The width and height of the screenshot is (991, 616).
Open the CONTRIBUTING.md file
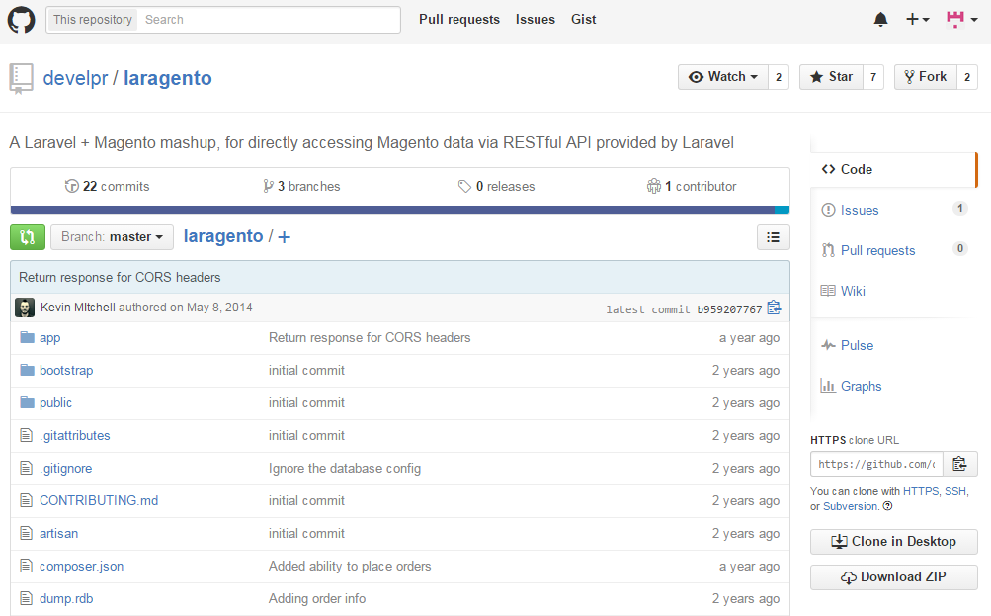(99, 501)
